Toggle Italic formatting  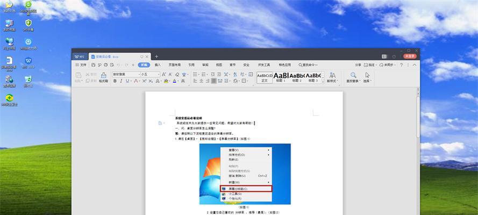coord(121,81)
